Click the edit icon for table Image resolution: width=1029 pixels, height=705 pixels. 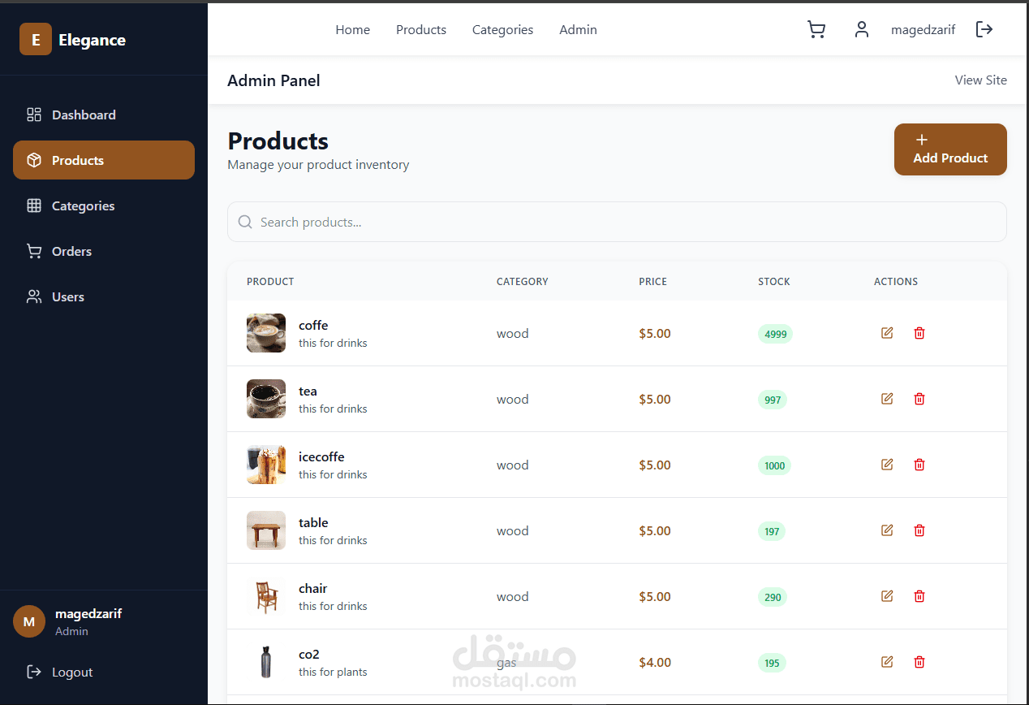887,530
